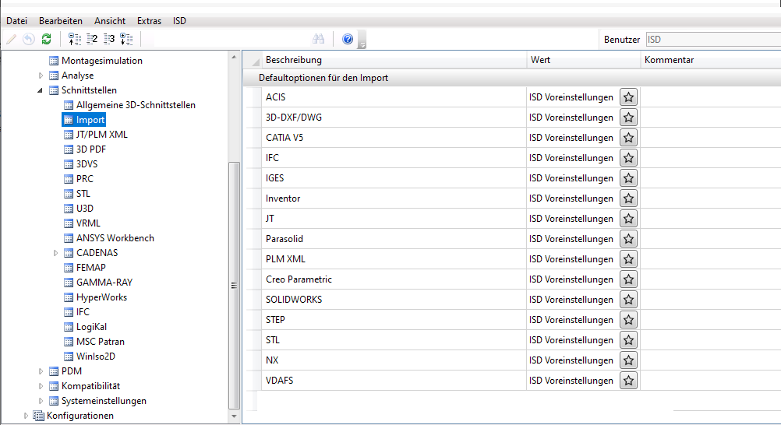Viewport: 781px width, 425px height.
Task: Click the expand to level 2 icon
Action: pos(92,39)
